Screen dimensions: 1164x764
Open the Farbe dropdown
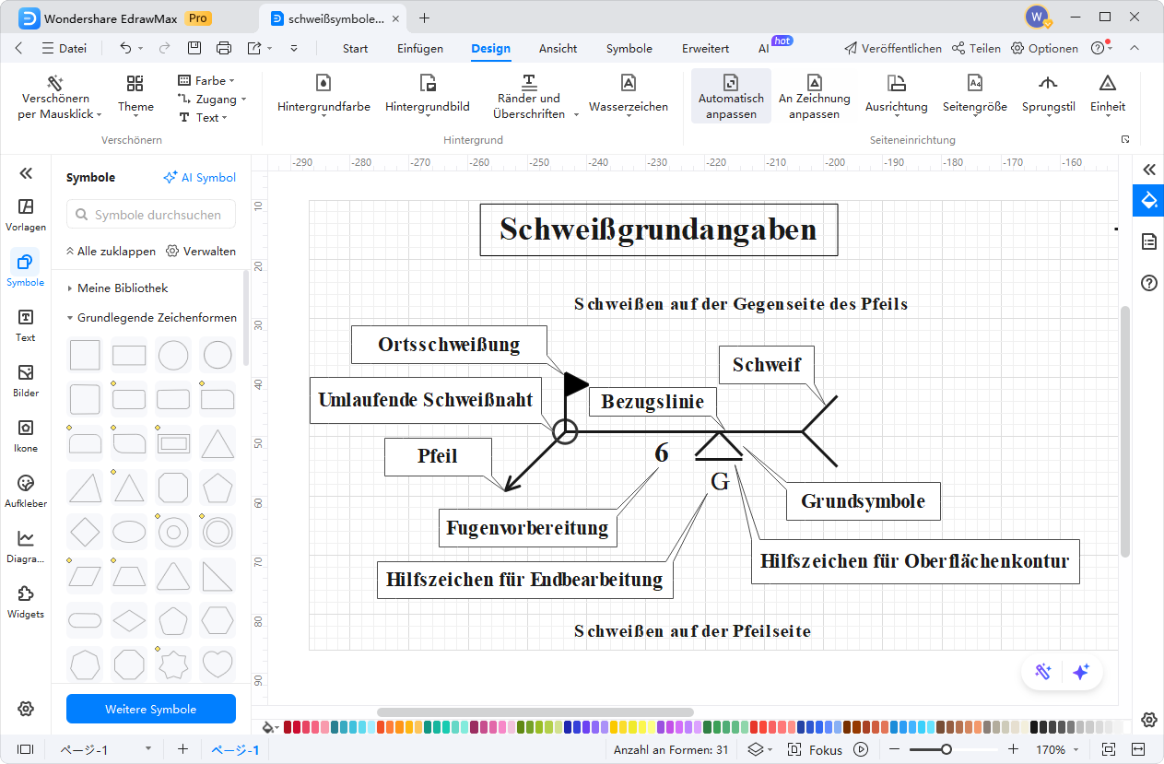click(206, 81)
